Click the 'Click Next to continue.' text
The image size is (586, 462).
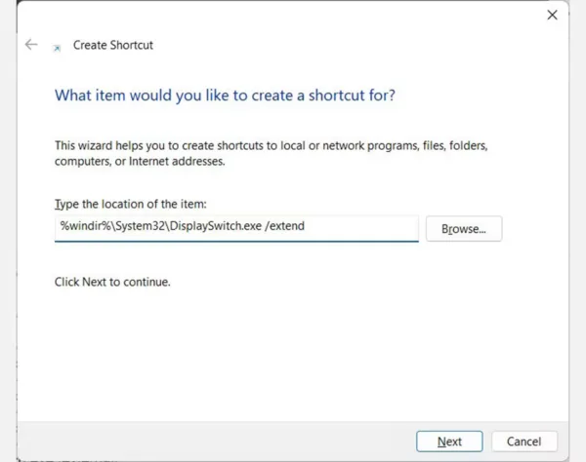[112, 282]
